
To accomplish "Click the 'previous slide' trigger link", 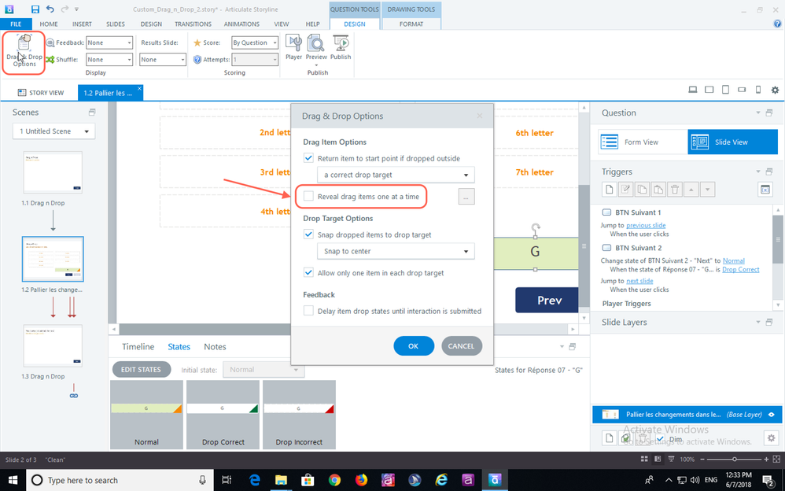I will tap(646, 226).
